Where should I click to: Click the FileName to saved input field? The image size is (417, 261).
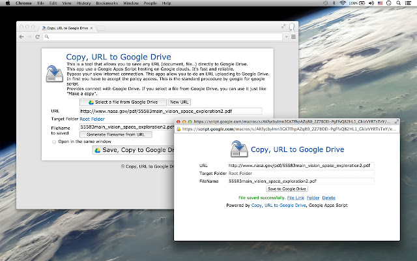coord(126,127)
